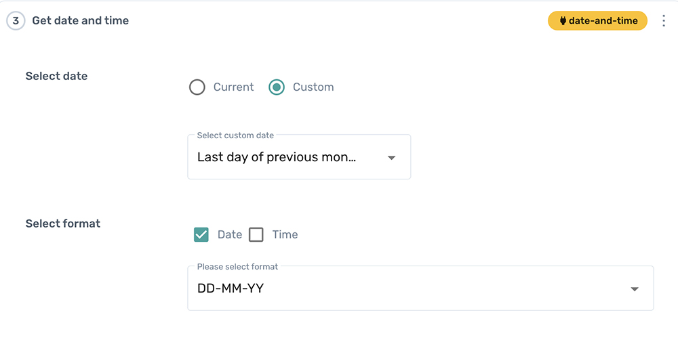Open the 'Last day of previous month' selection
The image size is (678, 338).
pos(277,158)
